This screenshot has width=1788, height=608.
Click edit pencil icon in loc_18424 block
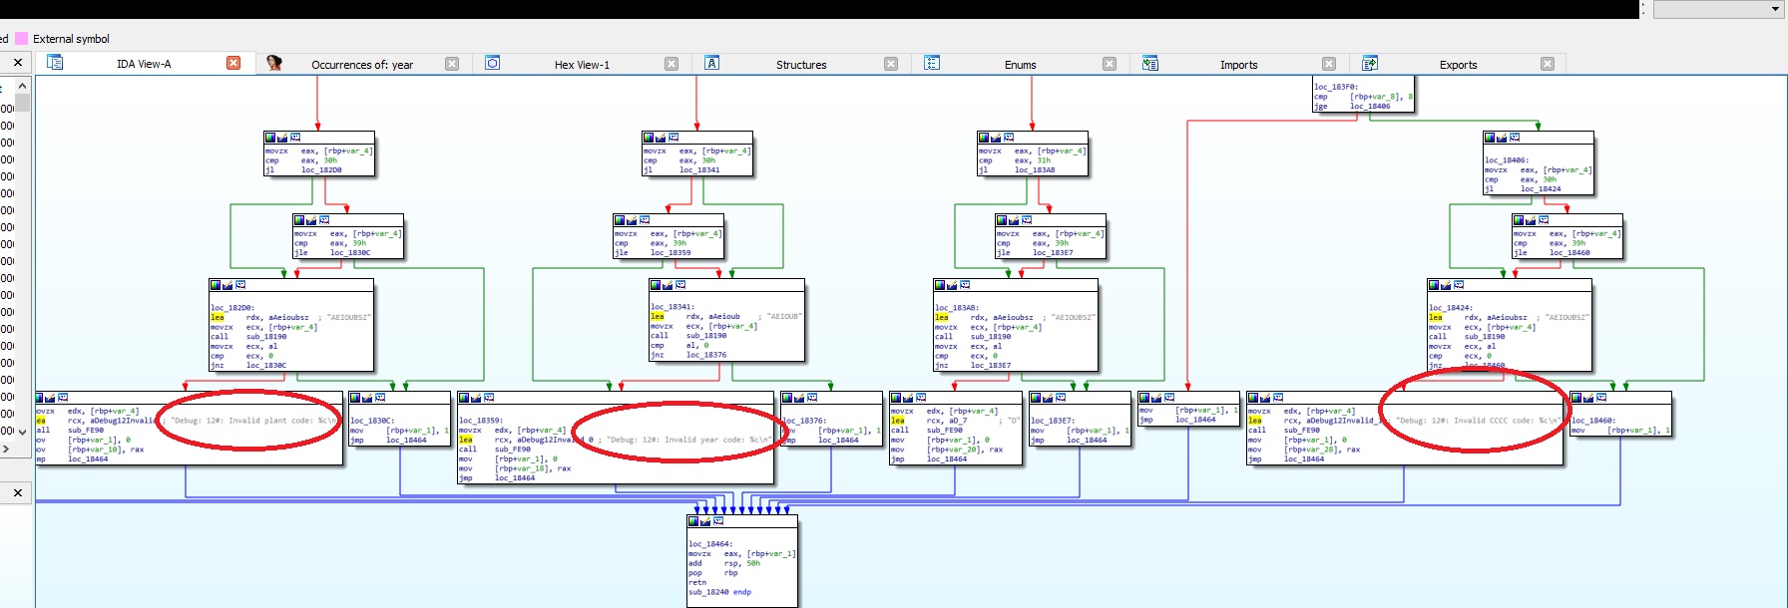1446,285
